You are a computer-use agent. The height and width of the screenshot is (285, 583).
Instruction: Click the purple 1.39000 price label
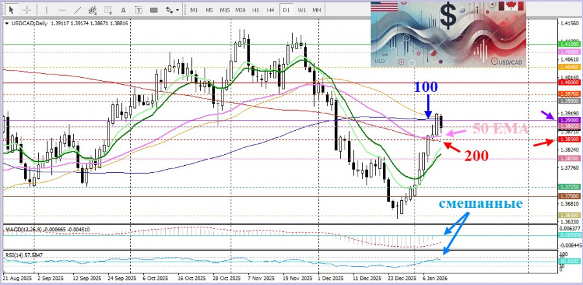point(569,120)
